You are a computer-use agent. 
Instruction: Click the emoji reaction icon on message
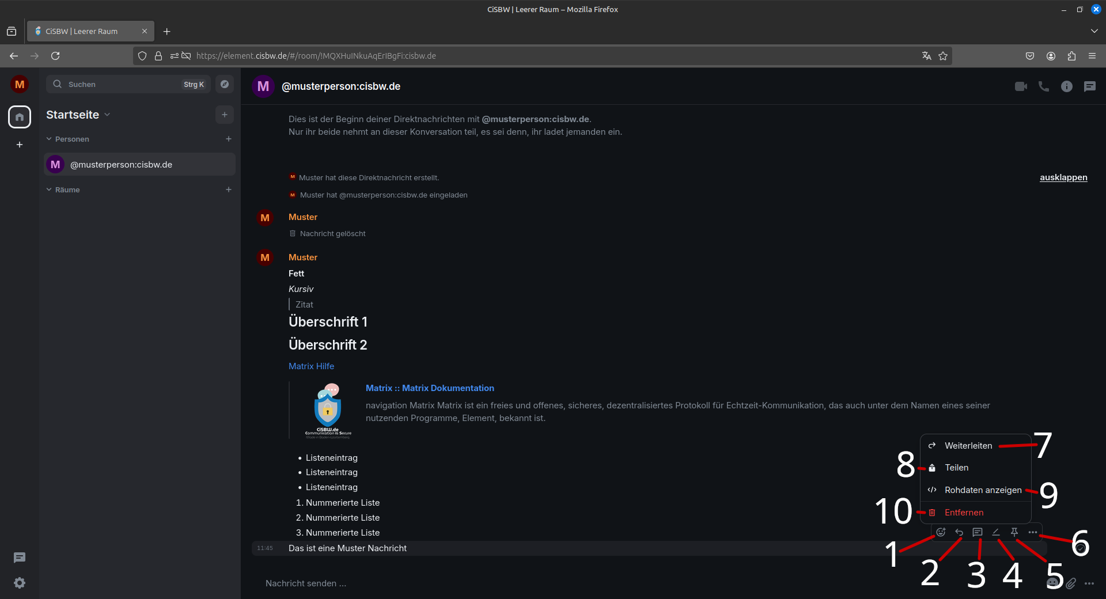pyautogui.click(x=941, y=532)
